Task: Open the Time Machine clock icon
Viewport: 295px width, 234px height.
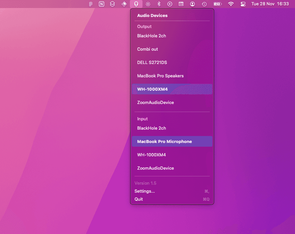Action: click(x=204, y=4)
